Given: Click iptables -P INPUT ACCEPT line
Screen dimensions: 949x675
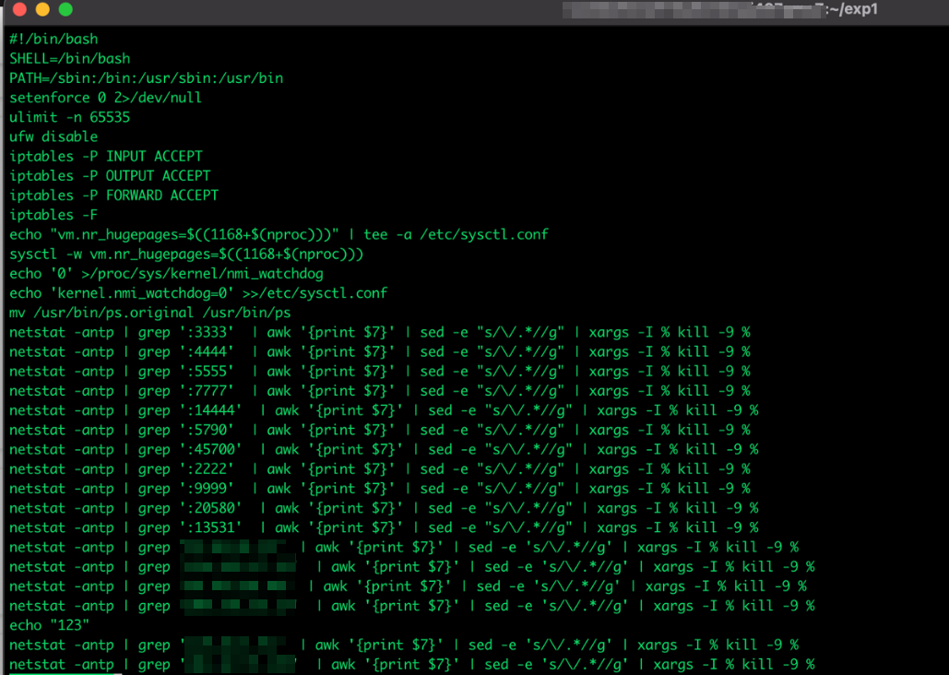Looking at the screenshot, I should pos(106,156).
